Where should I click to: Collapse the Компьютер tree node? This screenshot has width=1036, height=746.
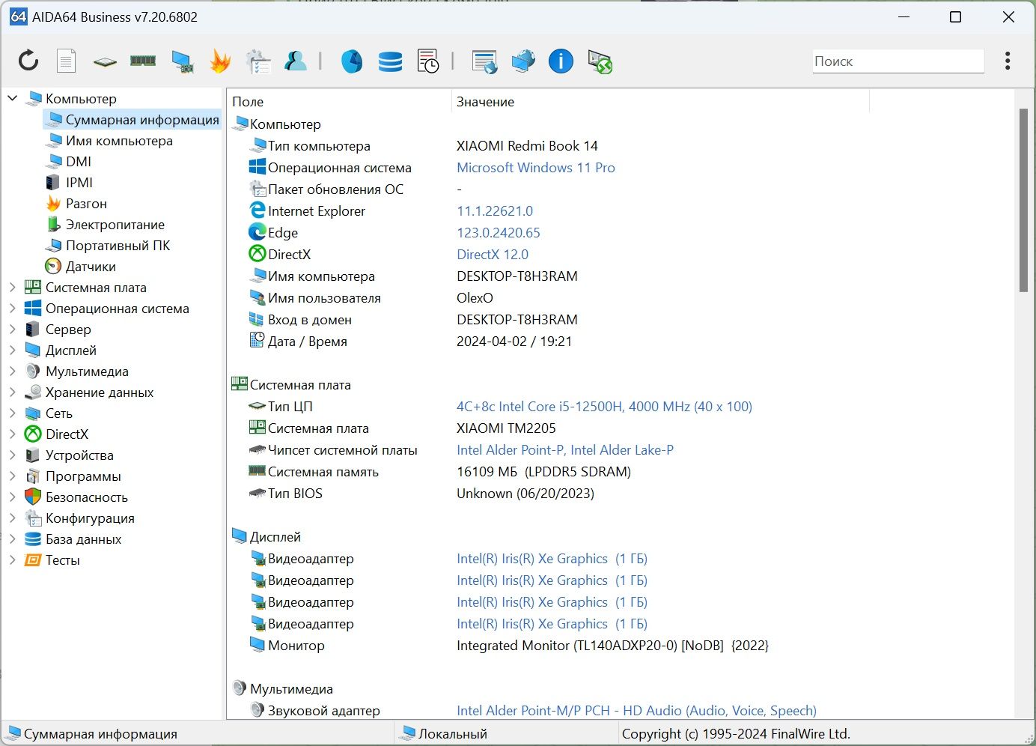12,98
